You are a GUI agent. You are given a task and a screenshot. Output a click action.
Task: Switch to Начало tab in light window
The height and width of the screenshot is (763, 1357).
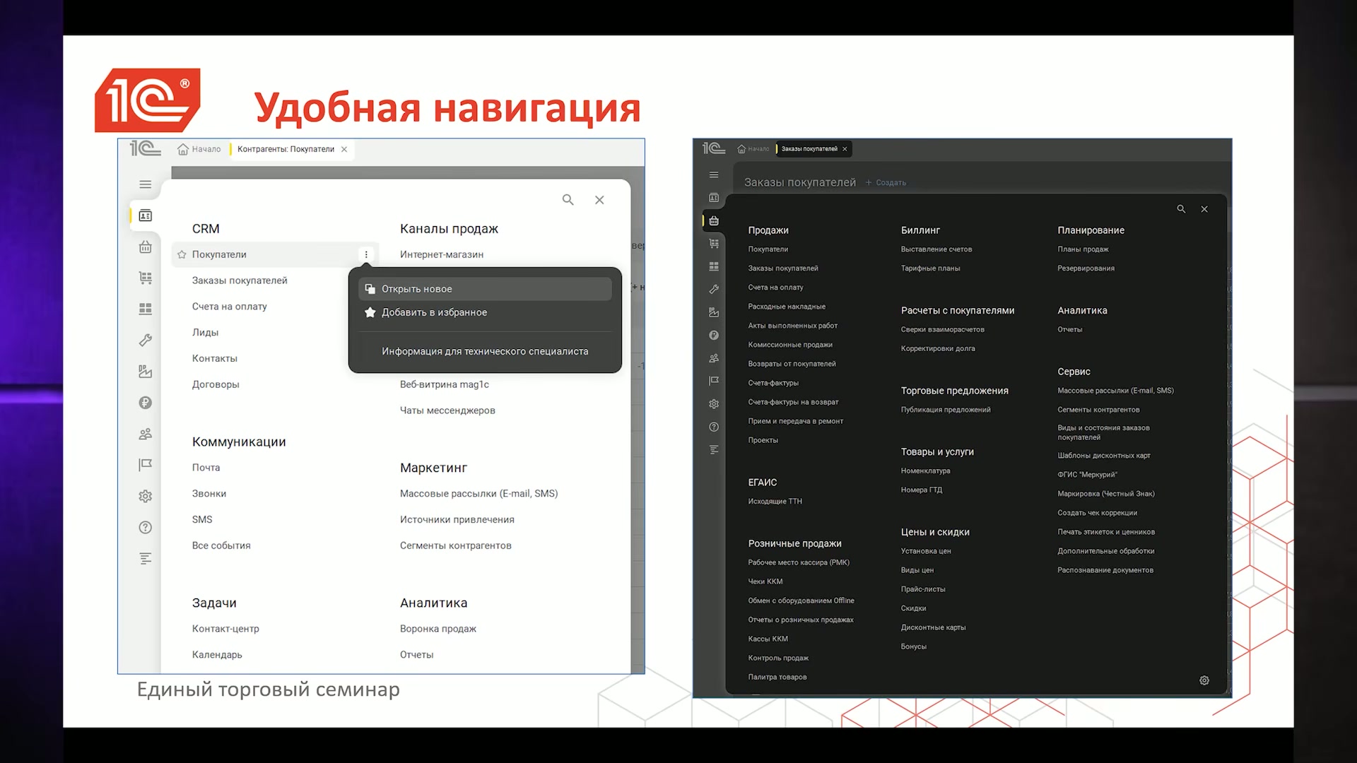[199, 149]
